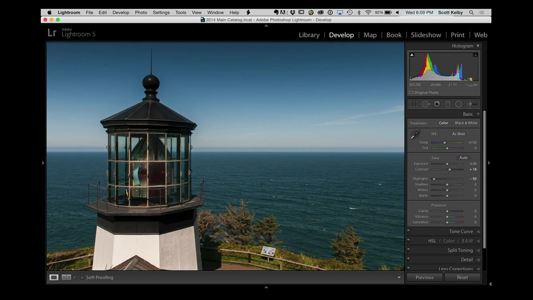Image resolution: width=533 pixels, height=300 pixels.
Task: Open the toolbar content dropdown arrow
Action: point(398,277)
